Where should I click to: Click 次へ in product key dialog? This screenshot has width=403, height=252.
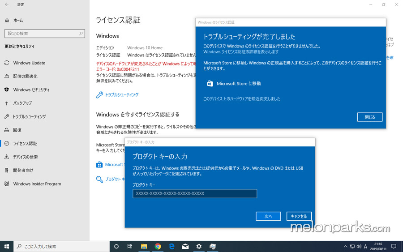click(268, 216)
